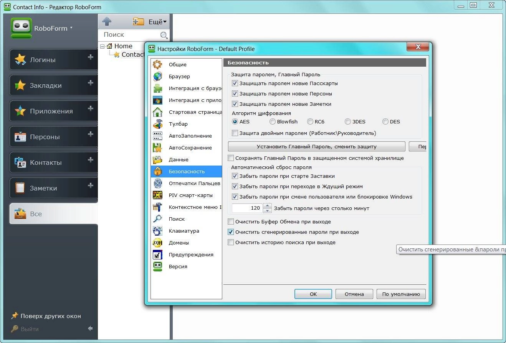Increase minutes with the spinner up arrow
The width and height of the screenshot is (506, 343).
click(268, 206)
